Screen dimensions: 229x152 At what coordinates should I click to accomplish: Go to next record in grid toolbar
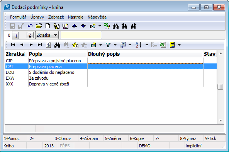click(31, 45)
